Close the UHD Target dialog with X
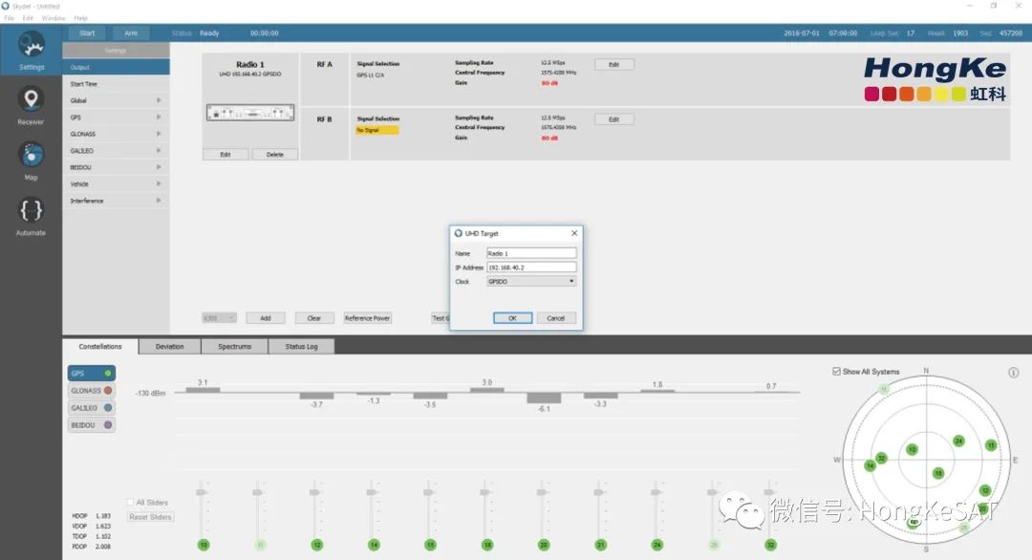1032x560 pixels. click(x=574, y=233)
